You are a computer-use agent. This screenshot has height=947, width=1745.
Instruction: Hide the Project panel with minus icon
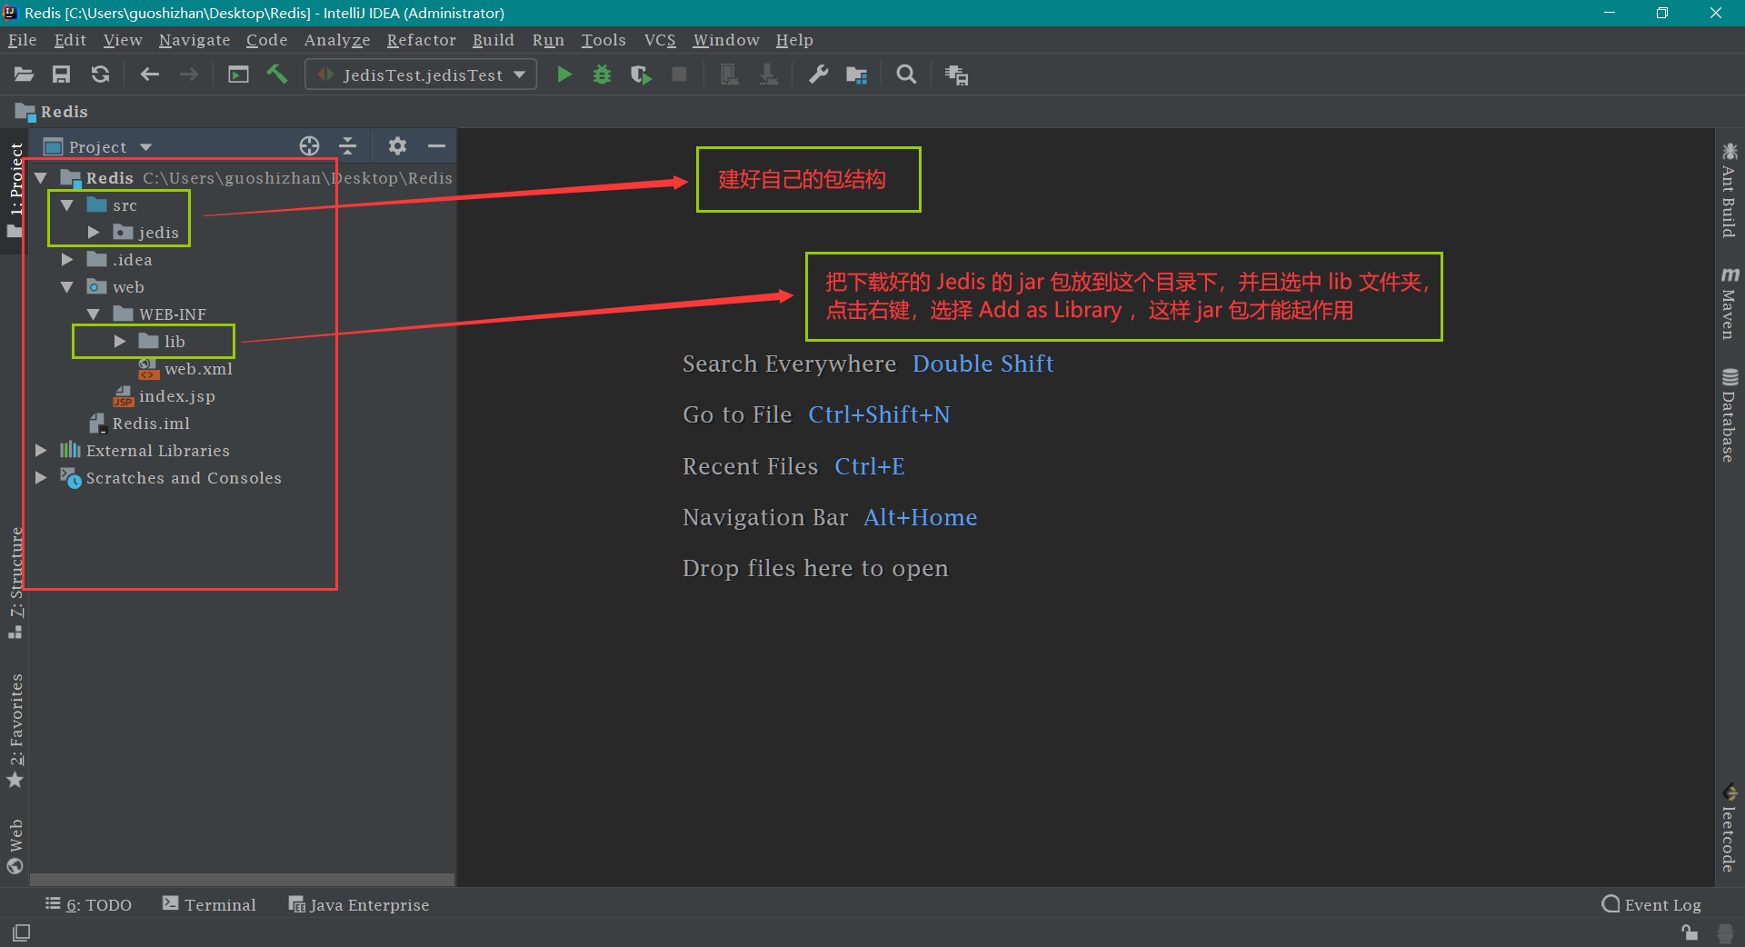pos(436,146)
